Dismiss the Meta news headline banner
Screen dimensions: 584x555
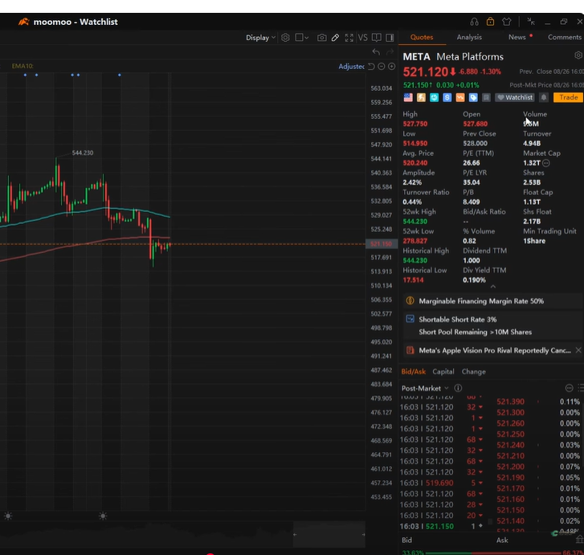click(578, 350)
